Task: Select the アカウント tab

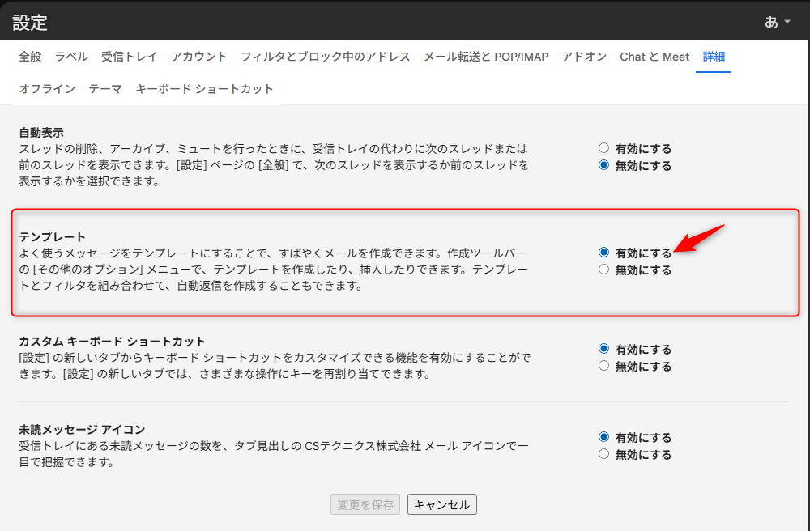Action: tap(199, 57)
